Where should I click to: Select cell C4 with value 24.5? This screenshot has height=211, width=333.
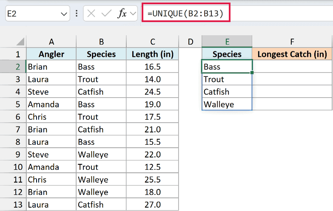point(153,92)
